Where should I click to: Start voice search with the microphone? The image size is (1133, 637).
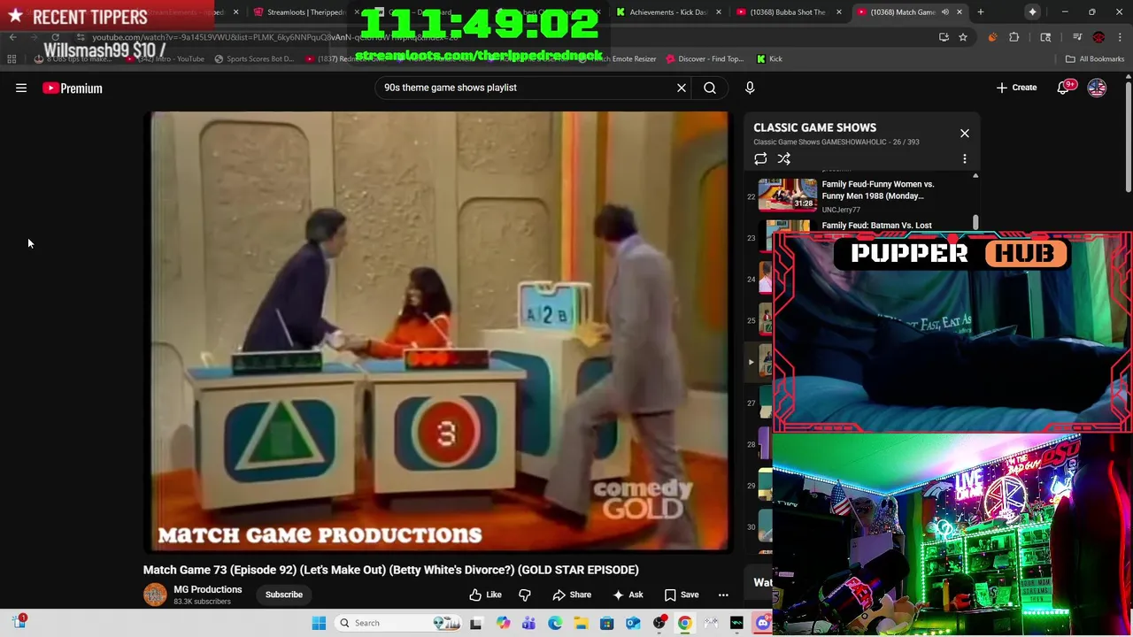click(750, 88)
